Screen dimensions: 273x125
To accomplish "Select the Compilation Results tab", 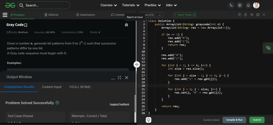I will (19, 87).
